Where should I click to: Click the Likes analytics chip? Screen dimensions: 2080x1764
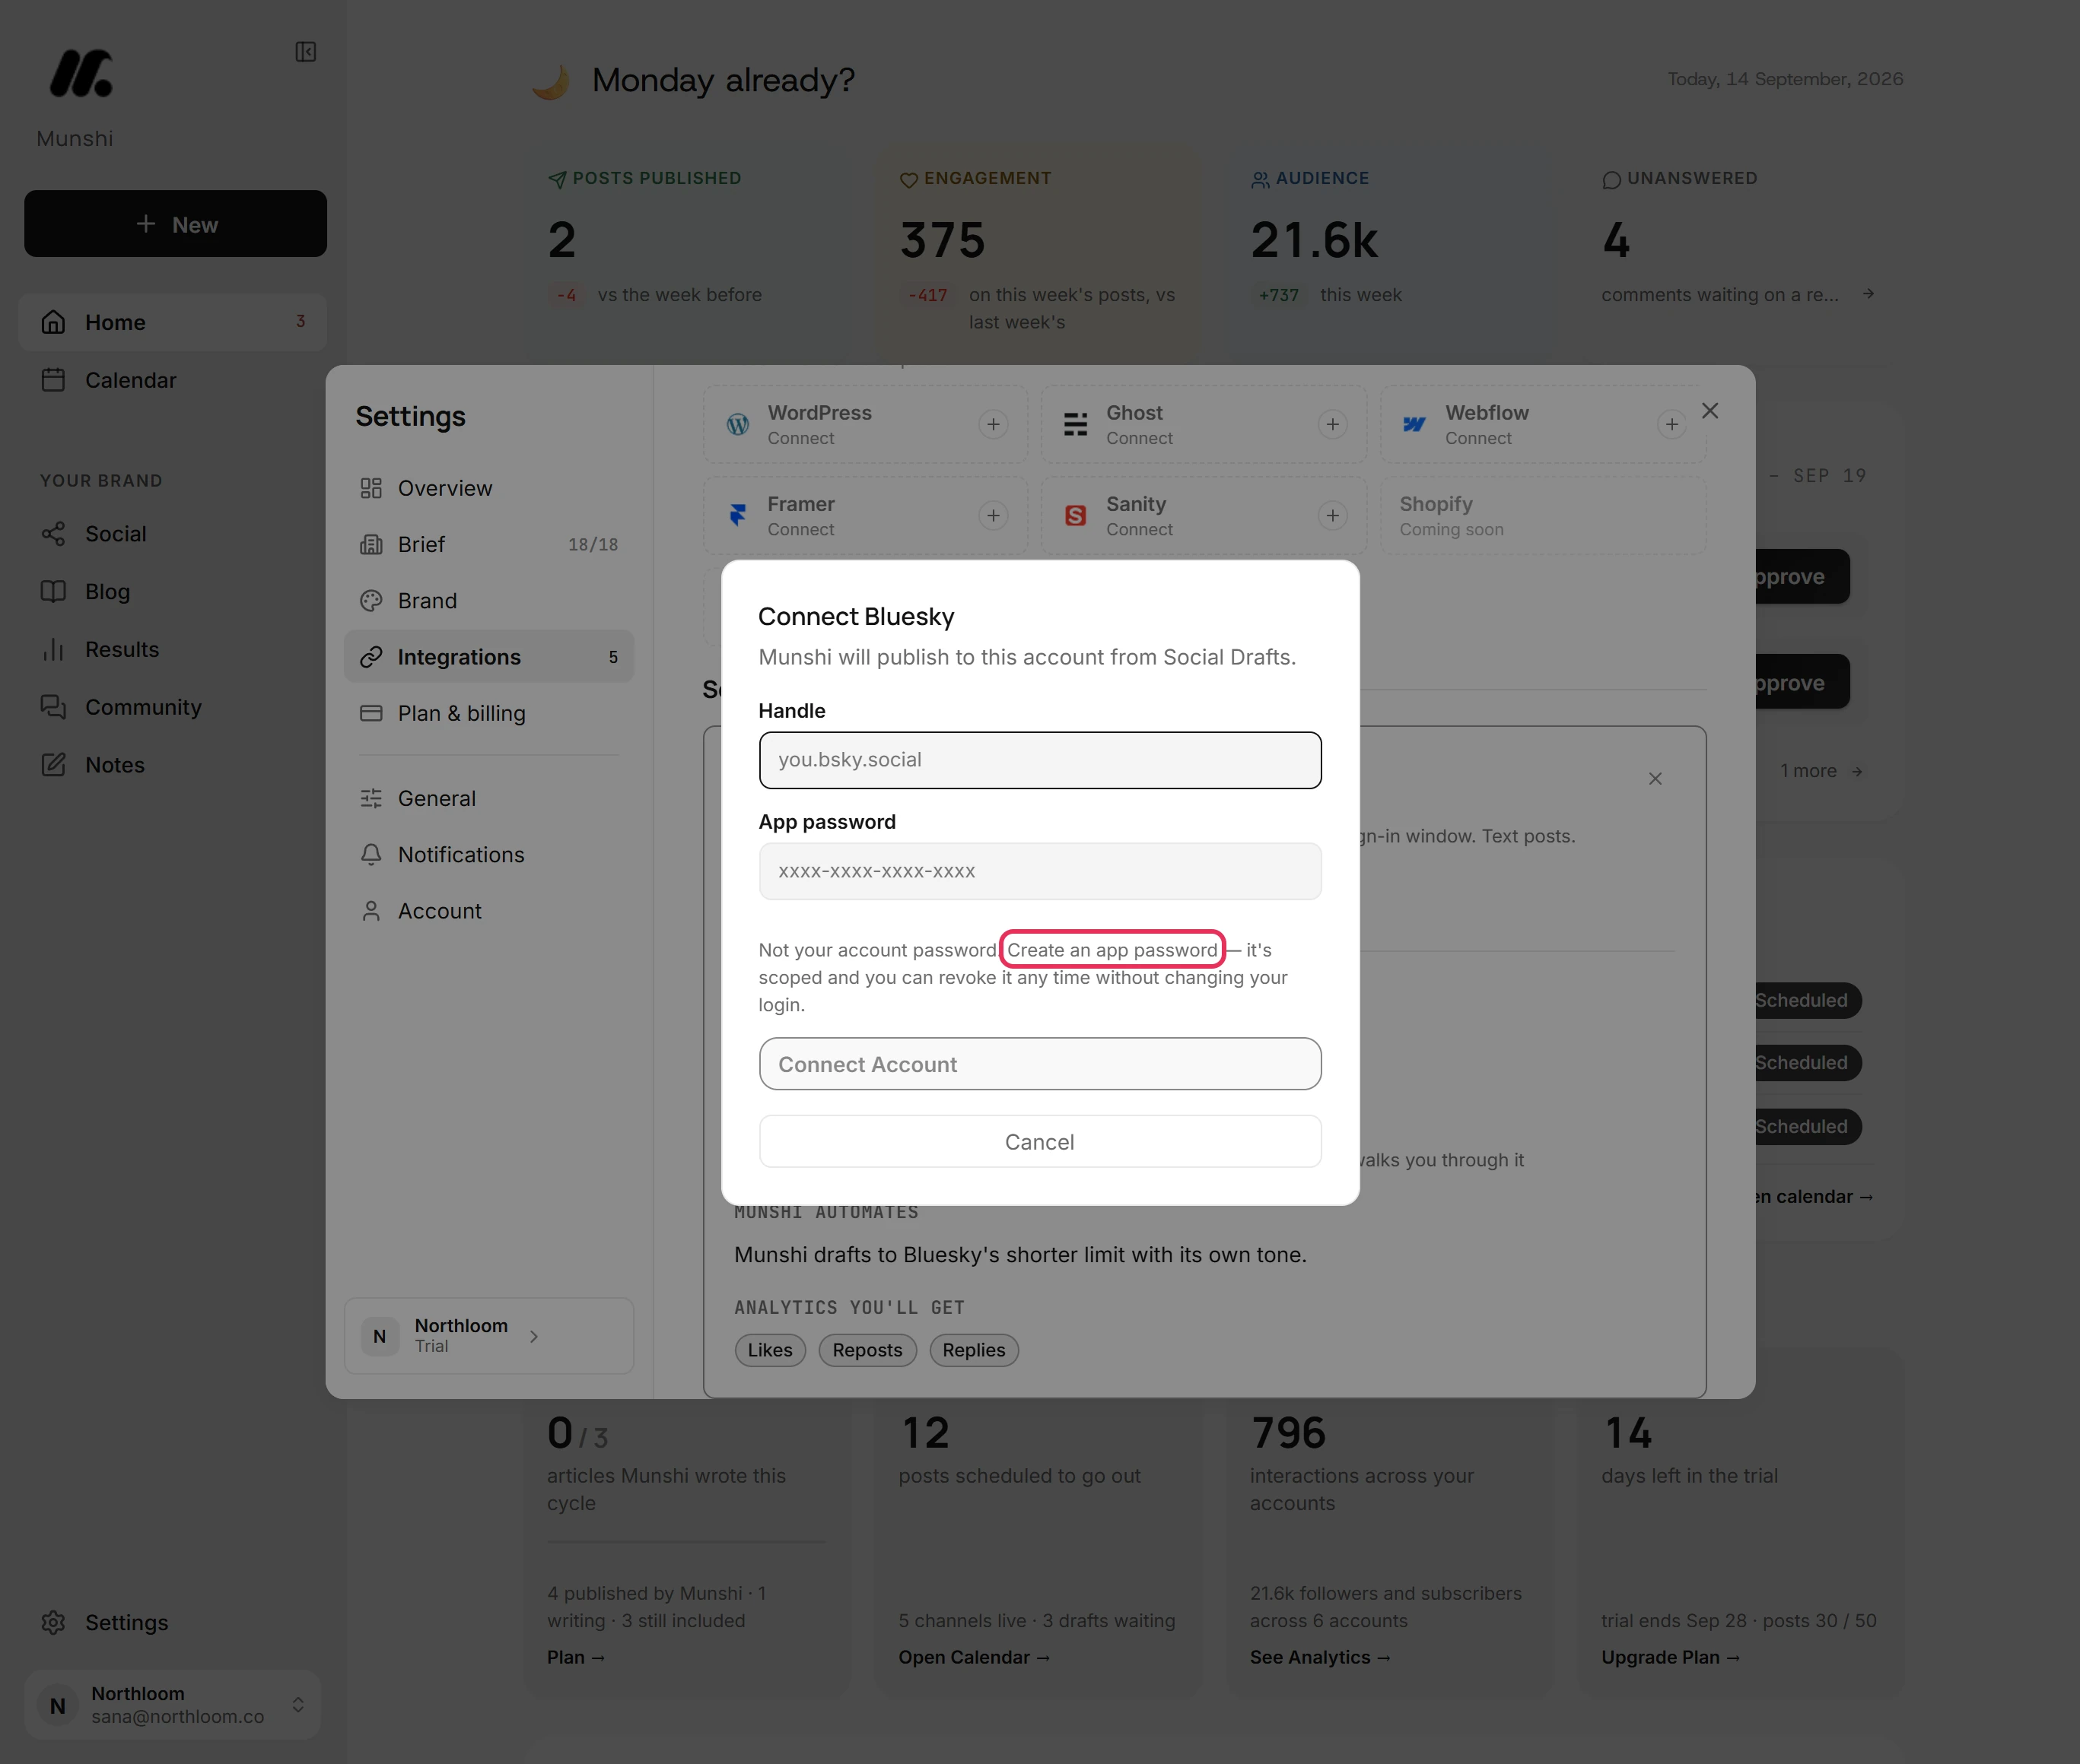point(769,1350)
